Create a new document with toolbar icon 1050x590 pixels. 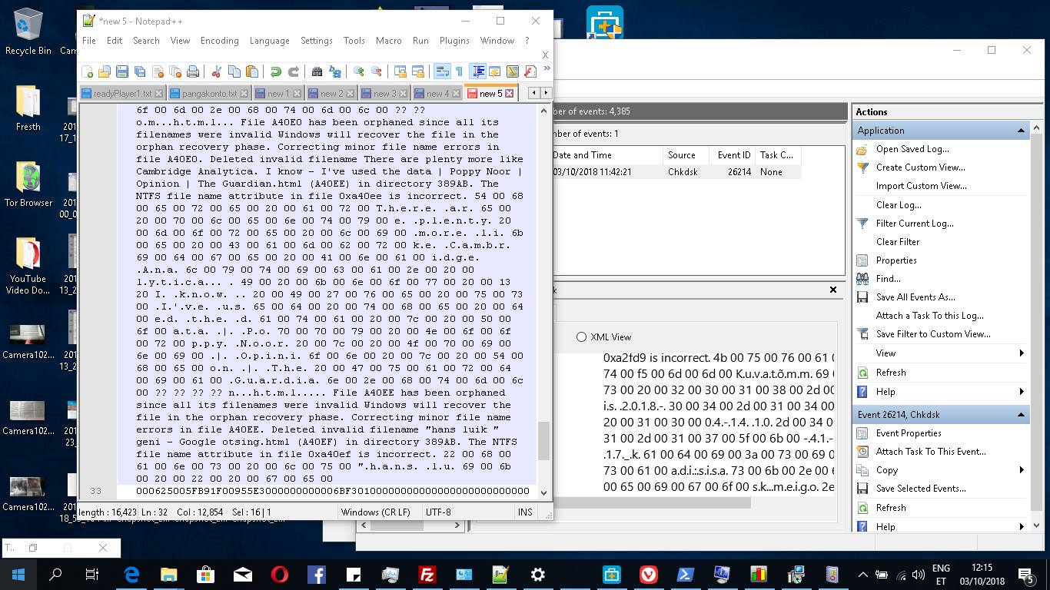pos(87,71)
